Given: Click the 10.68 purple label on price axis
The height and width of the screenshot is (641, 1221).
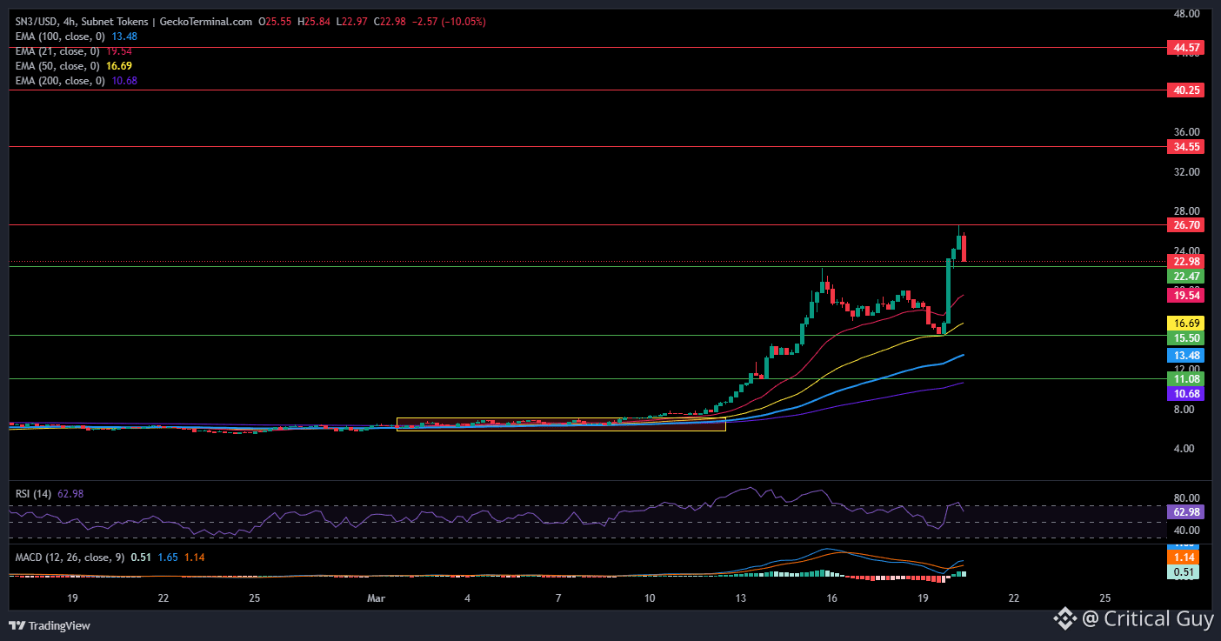Looking at the screenshot, I should coord(1187,394).
